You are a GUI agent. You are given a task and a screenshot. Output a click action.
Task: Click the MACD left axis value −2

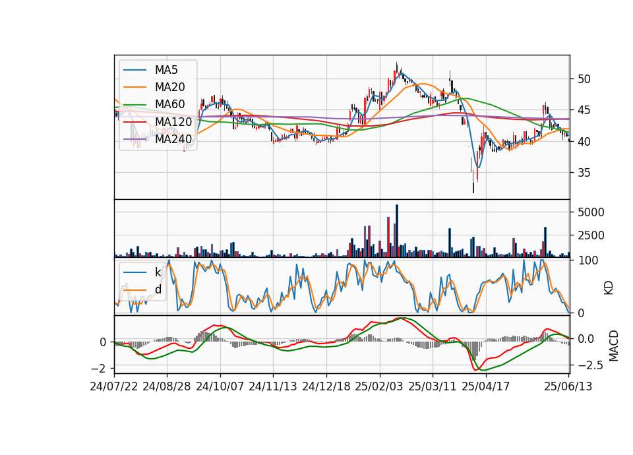98,369
